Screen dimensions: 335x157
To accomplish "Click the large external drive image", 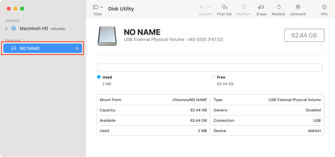I will 107,36.
